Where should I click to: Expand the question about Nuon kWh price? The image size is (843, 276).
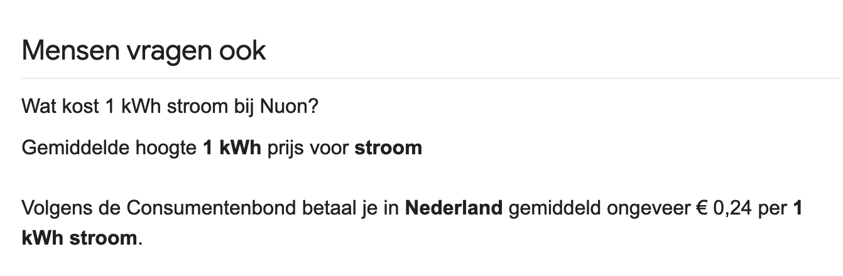(170, 107)
